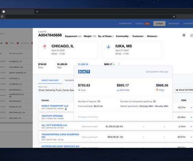Click the blue delivery arrow beside IUKA, MS
Image resolution: width=193 pixels, height=161 pixels.
point(109,47)
